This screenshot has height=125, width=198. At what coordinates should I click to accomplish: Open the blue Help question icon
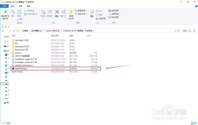(x=196, y=6)
